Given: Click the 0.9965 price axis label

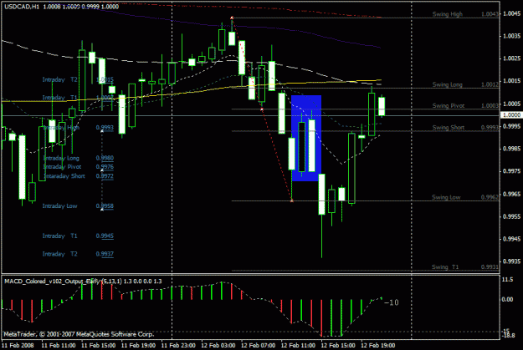Looking at the screenshot, I should 511,194.
